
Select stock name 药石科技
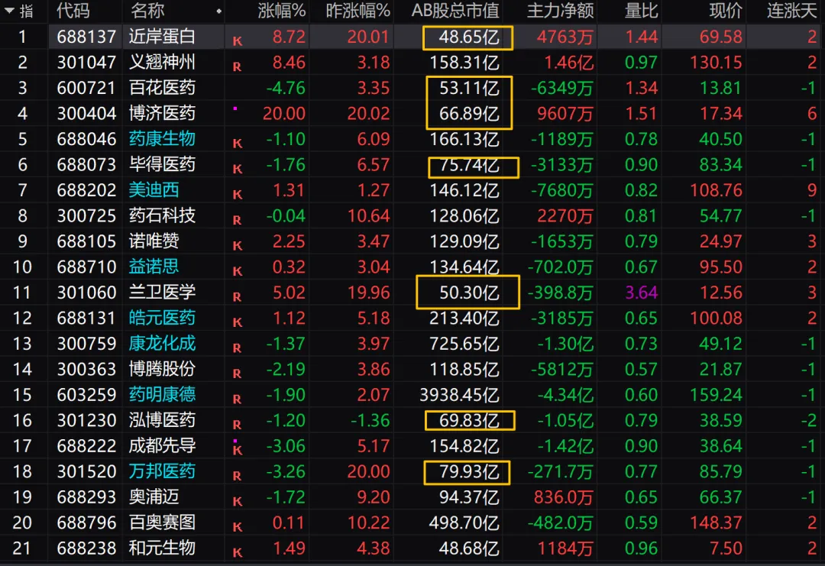162,215
